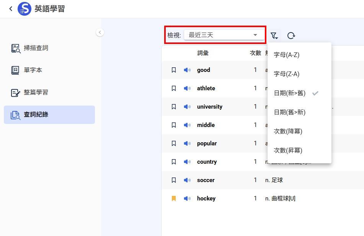Click the 詞彙 column header

pyautogui.click(x=203, y=53)
